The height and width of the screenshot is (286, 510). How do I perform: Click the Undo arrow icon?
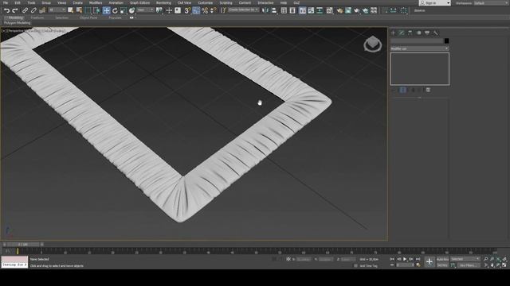click(x=6, y=10)
